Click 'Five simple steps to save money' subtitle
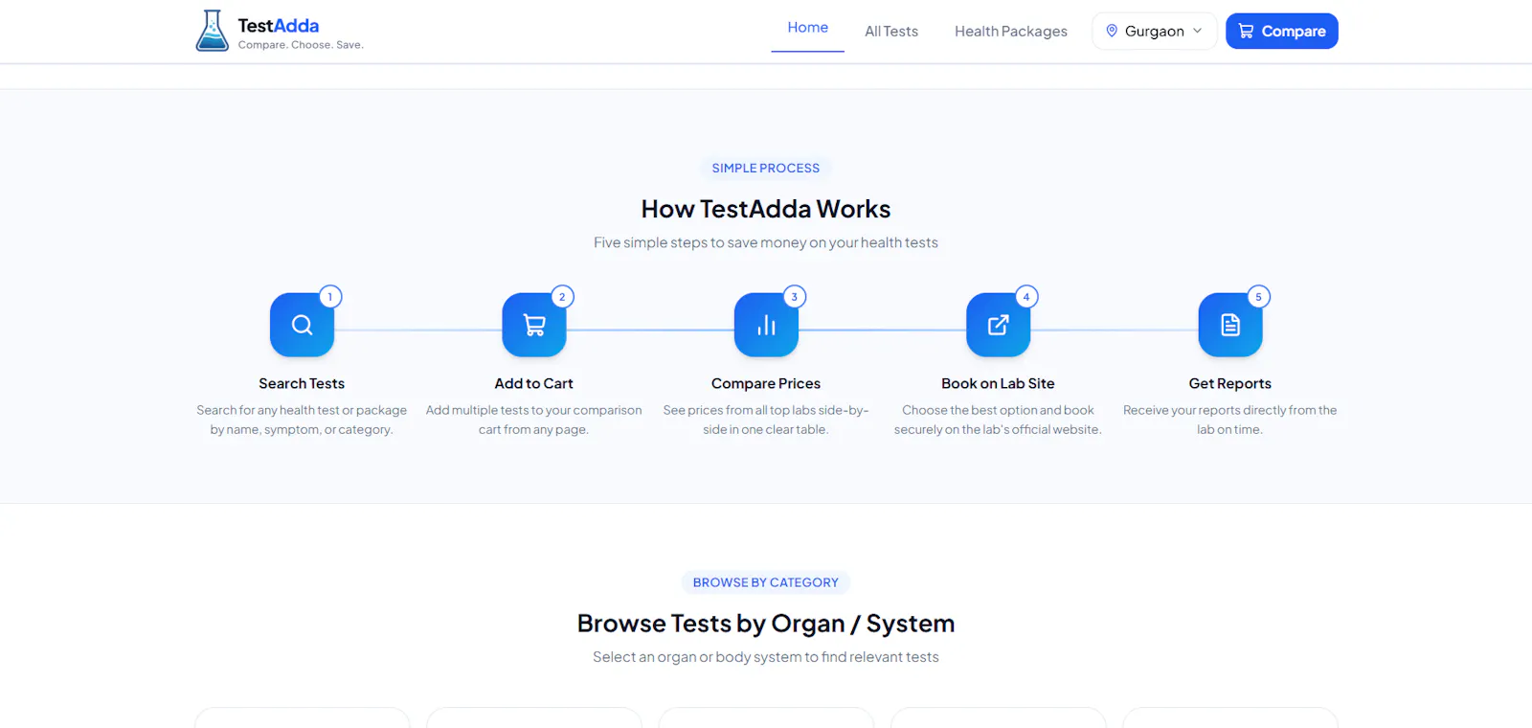The image size is (1532, 728). (766, 242)
